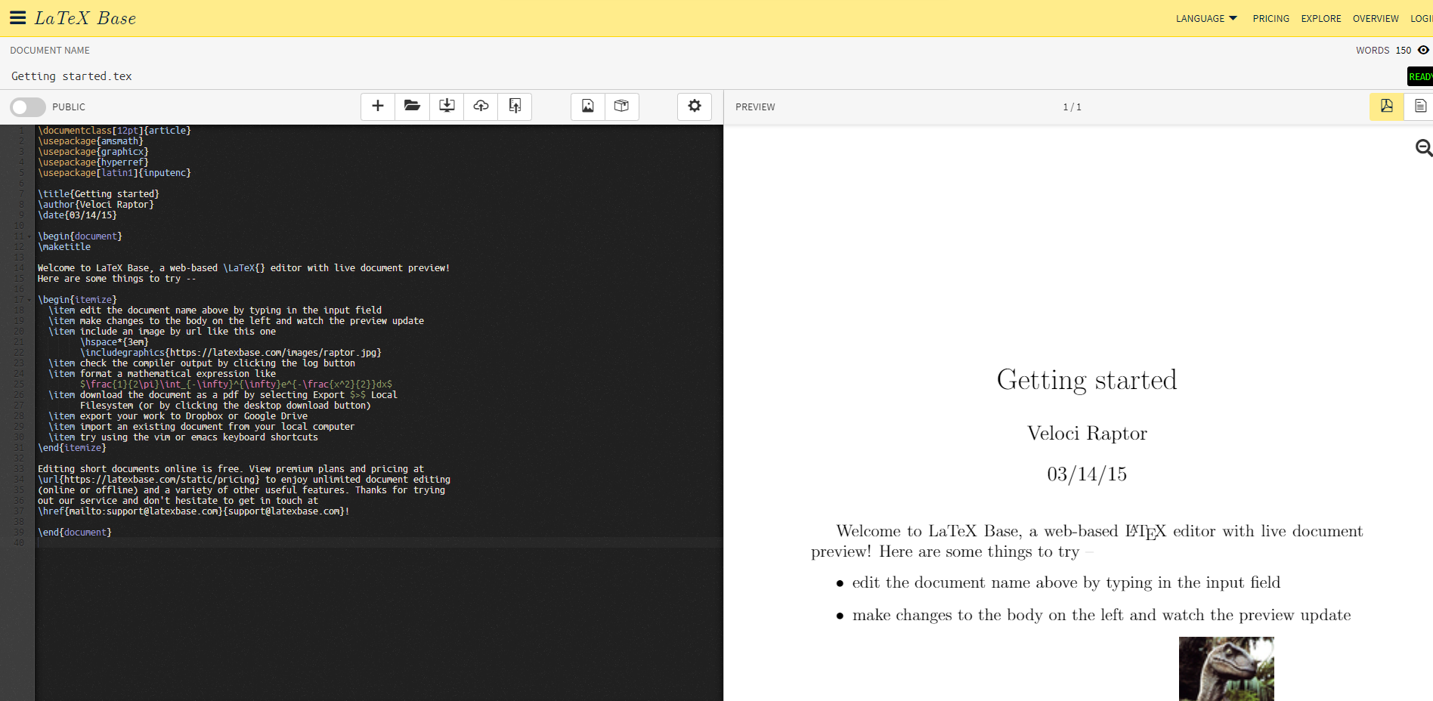Click the \date{03/14/15} line
This screenshot has height=701, width=1433.
click(x=77, y=215)
